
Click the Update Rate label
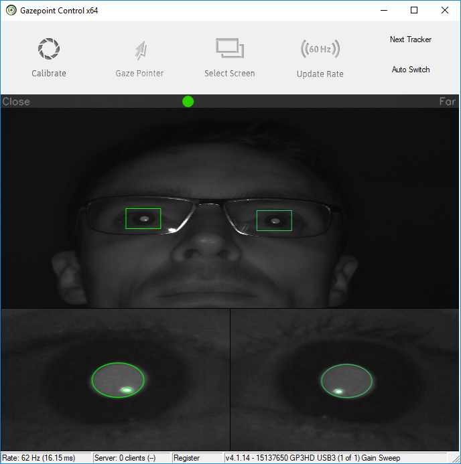pyautogui.click(x=320, y=74)
